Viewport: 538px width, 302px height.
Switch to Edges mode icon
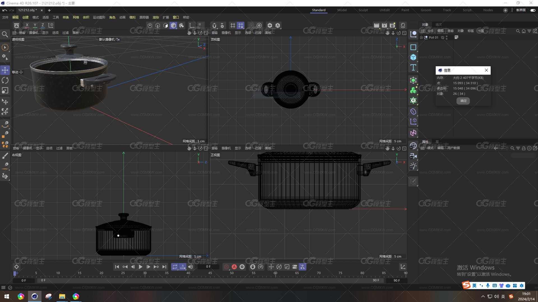[158, 25]
